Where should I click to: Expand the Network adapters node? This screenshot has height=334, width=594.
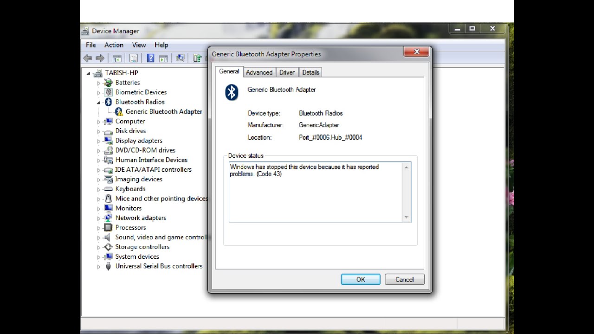coord(98,218)
